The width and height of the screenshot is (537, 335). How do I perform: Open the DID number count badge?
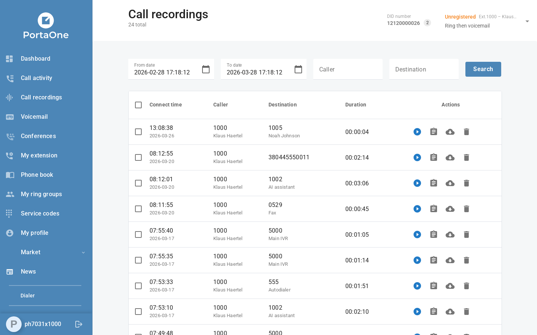click(x=427, y=23)
